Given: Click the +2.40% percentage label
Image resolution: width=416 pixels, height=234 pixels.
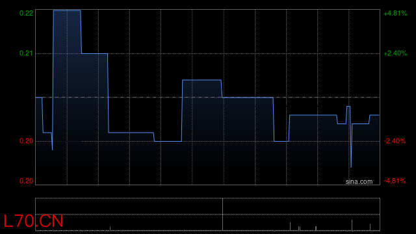Looking at the screenshot, I should click(395, 53).
